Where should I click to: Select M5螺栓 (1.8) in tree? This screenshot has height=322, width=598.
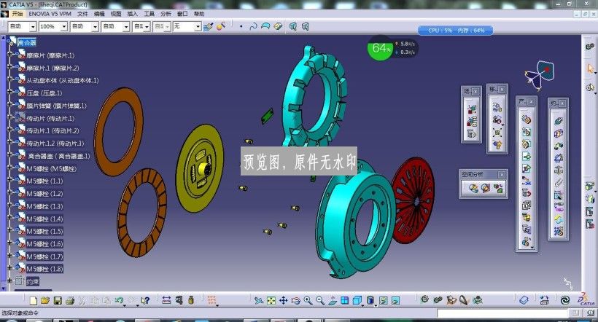tap(44, 269)
